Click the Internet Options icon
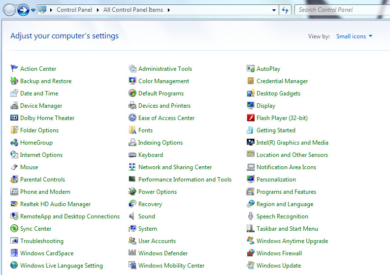This screenshot has height=275, width=390. [14, 154]
